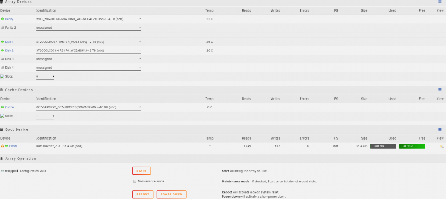Click the POWER DOWN button
Image resolution: width=446 pixels, height=199 pixels.
(172, 194)
